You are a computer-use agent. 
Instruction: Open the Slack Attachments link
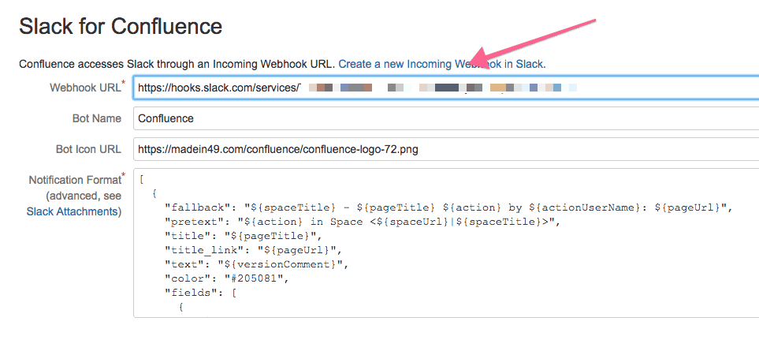(x=73, y=211)
